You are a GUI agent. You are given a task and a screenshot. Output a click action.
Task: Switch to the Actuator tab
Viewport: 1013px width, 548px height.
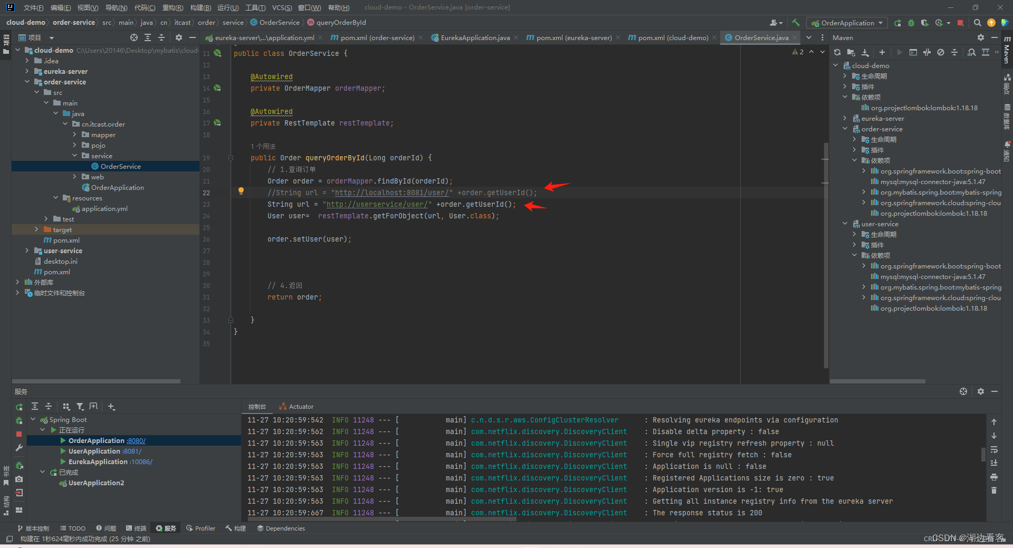(296, 407)
